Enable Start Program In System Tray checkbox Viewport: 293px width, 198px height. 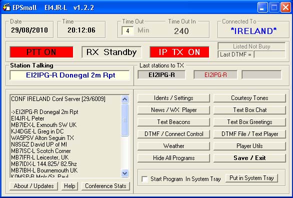point(144,179)
